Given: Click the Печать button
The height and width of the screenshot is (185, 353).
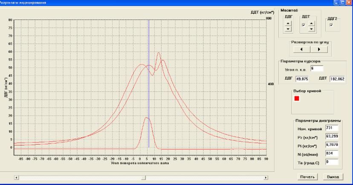Looking at the screenshot, I should pyautogui.click(x=307, y=177).
